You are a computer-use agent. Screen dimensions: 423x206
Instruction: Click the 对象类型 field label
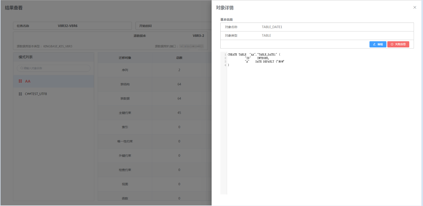coord(231,36)
